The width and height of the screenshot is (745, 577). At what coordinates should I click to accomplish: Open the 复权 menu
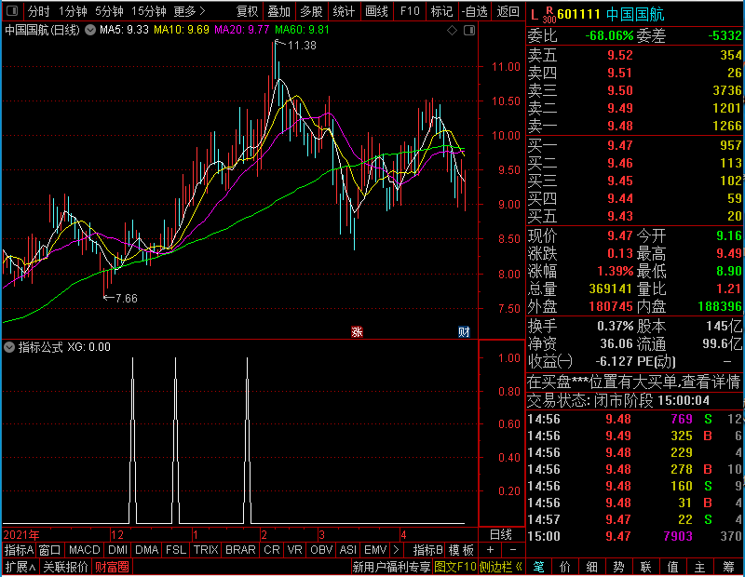tap(247, 11)
